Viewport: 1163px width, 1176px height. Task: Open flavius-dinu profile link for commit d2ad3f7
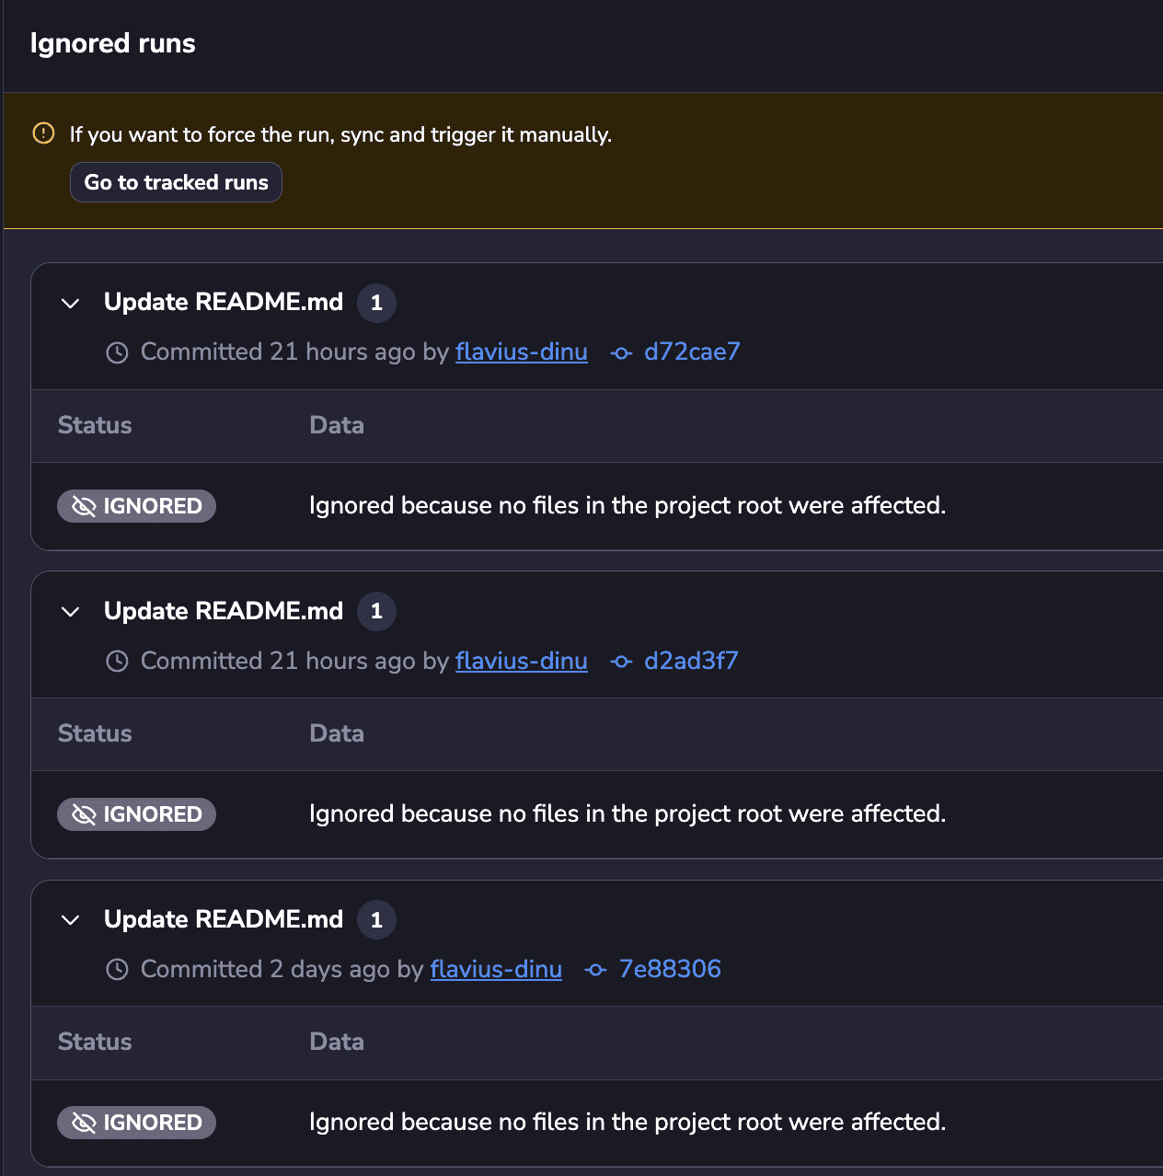click(521, 661)
